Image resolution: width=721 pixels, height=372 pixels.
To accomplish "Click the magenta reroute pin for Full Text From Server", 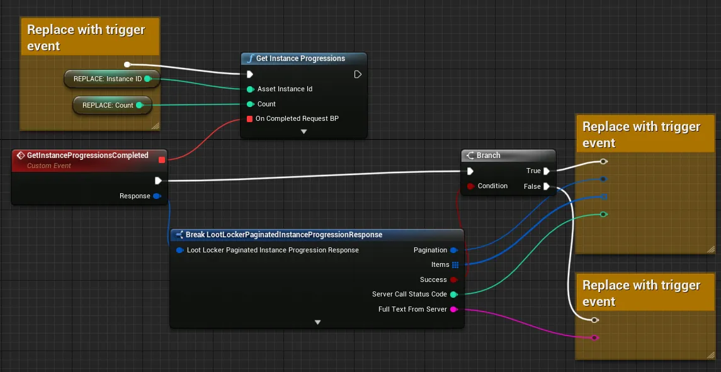I will click(594, 337).
